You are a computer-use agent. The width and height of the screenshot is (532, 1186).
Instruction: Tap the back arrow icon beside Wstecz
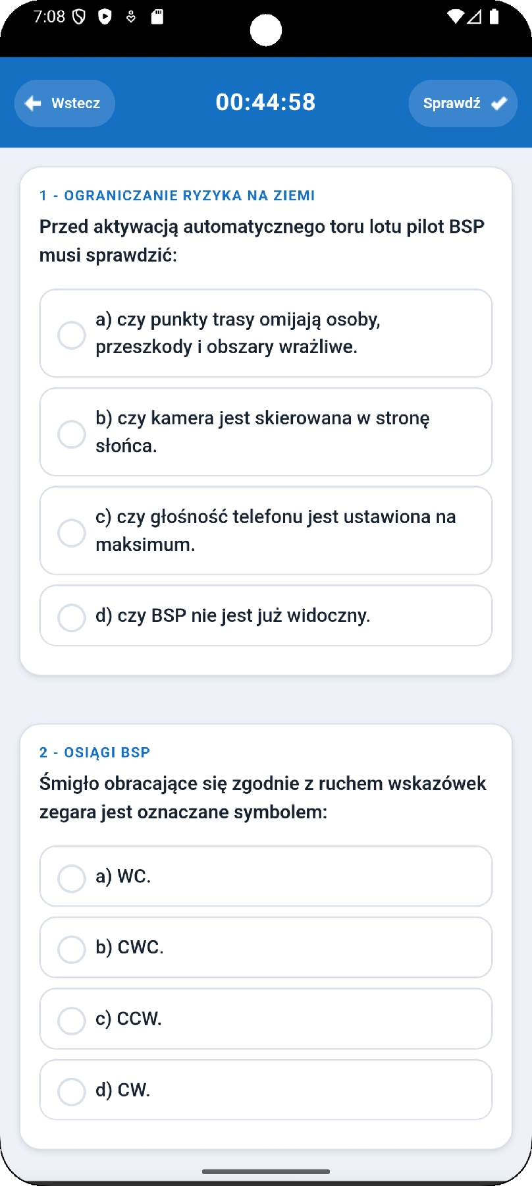coord(33,103)
